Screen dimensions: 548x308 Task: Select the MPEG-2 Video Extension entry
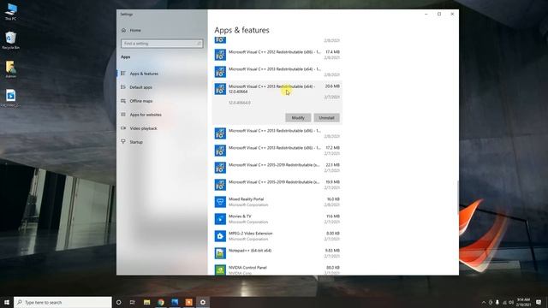277,236
